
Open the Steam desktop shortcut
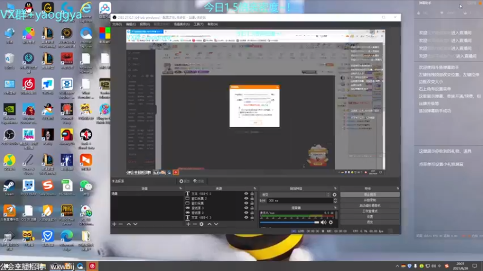[9, 187]
